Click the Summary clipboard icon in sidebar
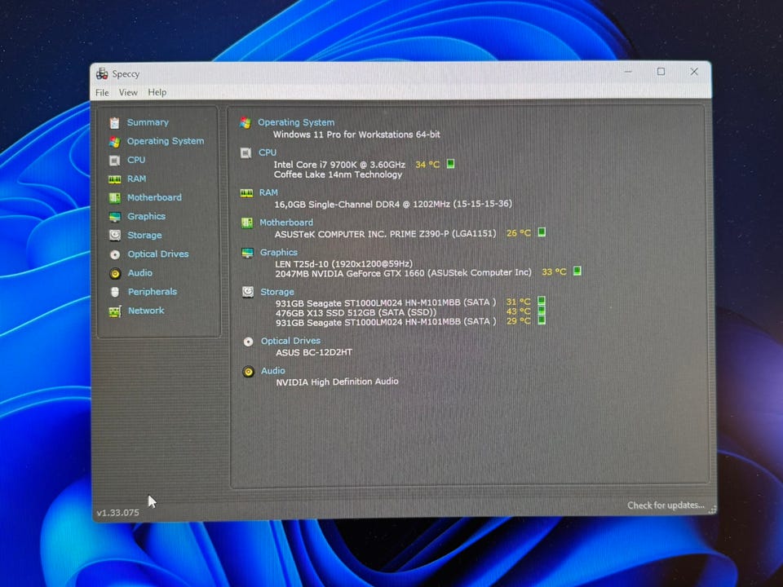 [114, 122]
